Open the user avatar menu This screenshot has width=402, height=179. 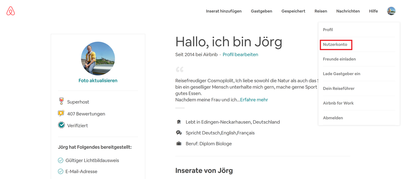tap(391, 11)
